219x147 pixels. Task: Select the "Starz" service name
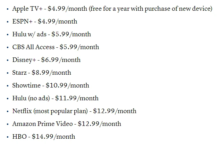[19, 73]
